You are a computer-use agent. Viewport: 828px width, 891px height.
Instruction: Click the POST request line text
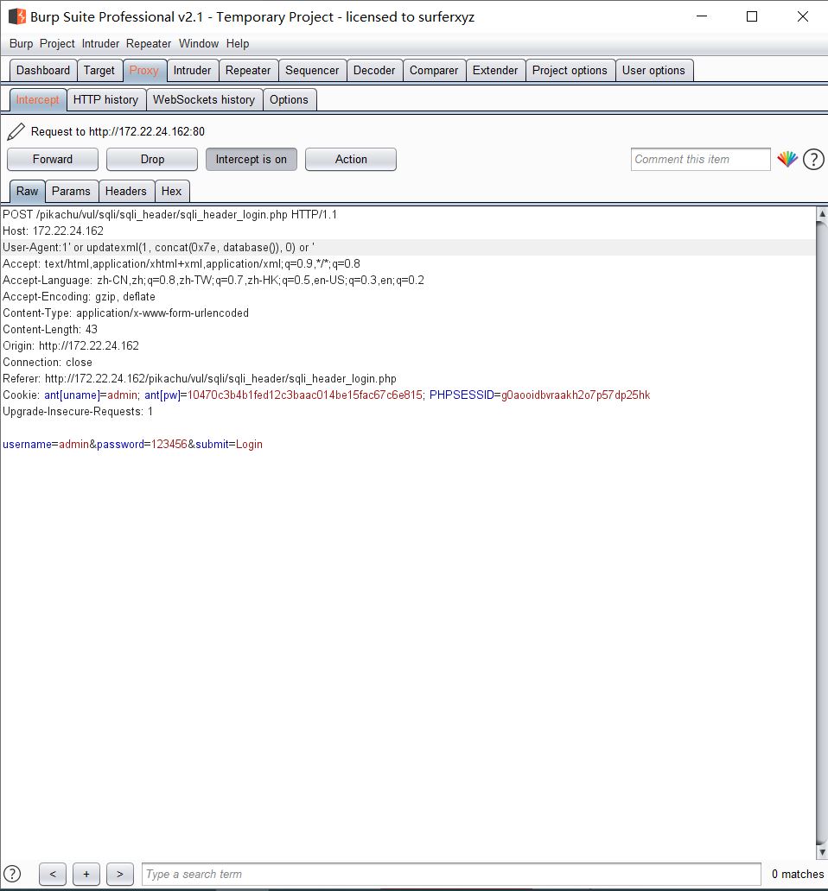(x=169, y=215)
